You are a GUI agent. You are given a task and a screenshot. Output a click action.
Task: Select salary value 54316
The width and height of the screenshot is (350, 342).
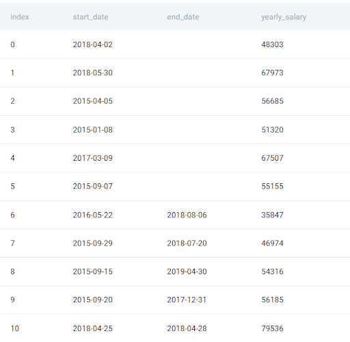[272, 272]
